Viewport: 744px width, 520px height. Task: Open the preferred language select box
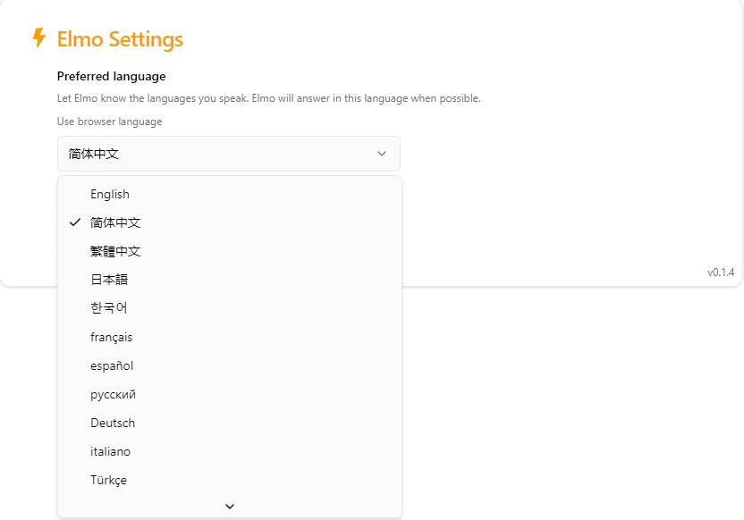(229, 154)
